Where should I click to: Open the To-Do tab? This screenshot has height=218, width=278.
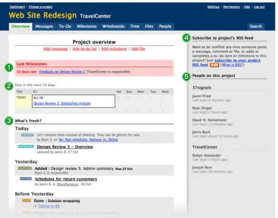tap(65, 27)
